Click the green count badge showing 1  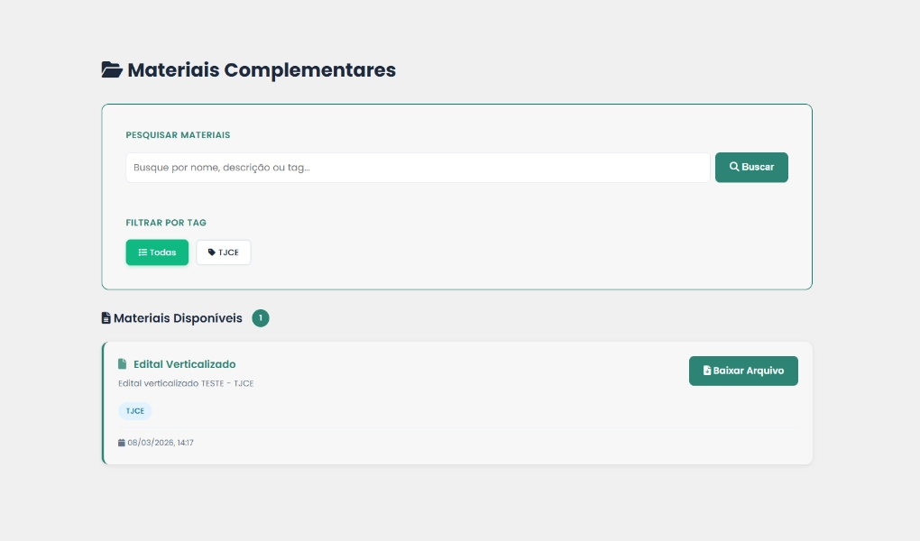[261, 318]
